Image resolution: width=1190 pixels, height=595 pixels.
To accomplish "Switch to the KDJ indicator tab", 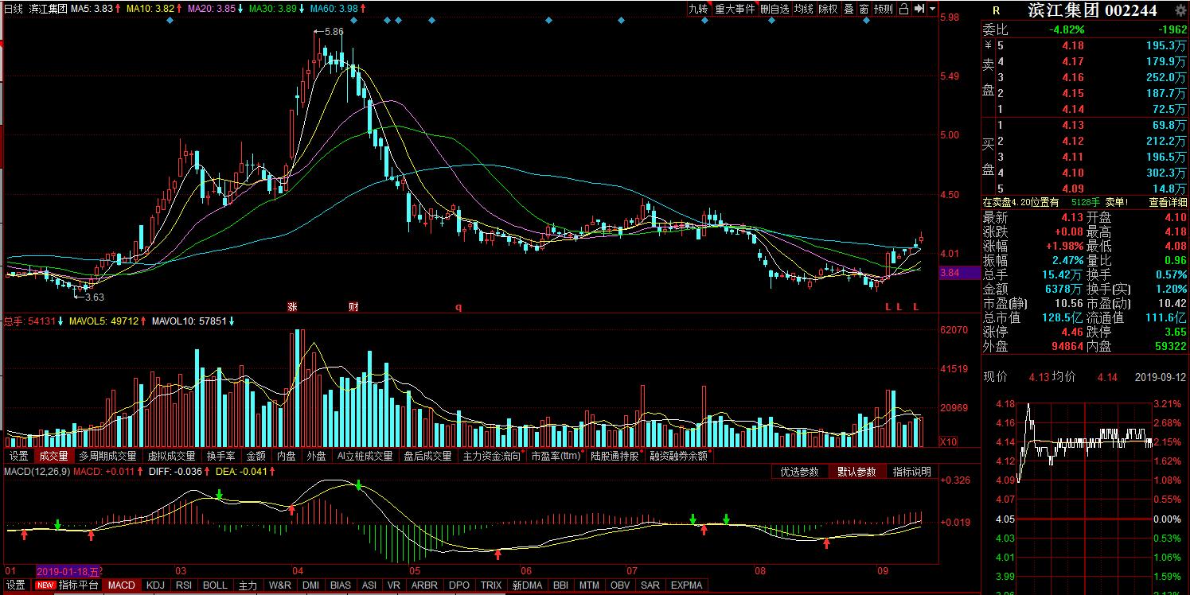I will point(154,585).
